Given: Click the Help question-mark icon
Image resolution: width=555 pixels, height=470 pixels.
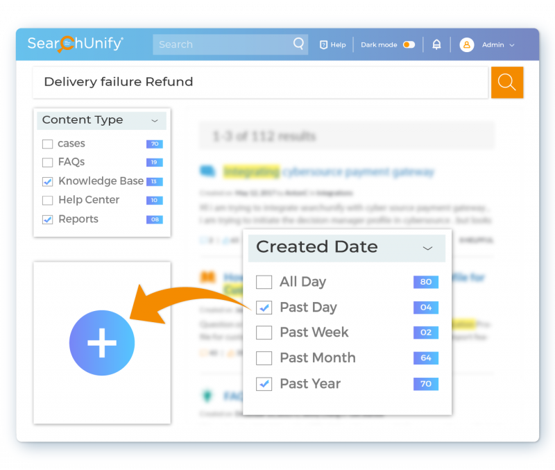Looking at the screenshot, I should (323, 44).
